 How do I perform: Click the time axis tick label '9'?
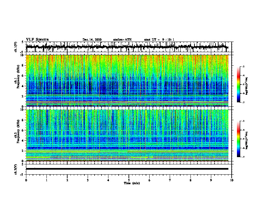coord(211,180)
